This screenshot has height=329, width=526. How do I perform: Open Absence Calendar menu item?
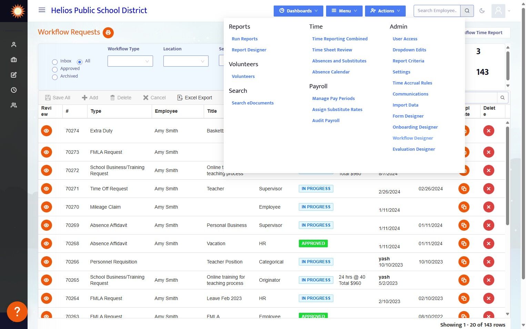pyautogui.click(x=331, y=72)
